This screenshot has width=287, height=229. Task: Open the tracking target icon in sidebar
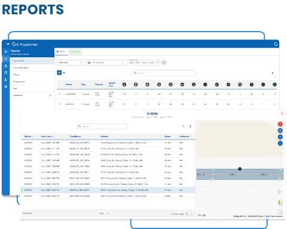[6, 52]
